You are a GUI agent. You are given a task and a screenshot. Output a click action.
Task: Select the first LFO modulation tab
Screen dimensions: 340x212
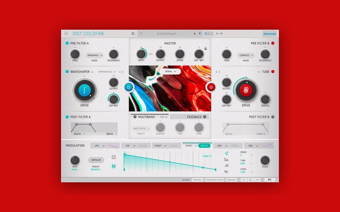click(105, 146)
